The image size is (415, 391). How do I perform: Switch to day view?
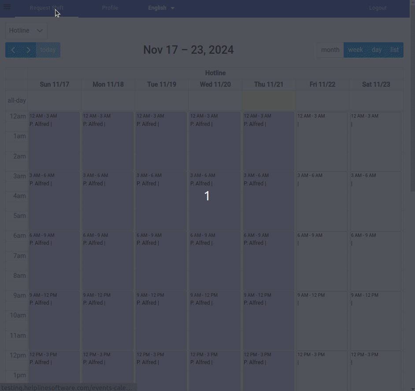click(376, 50)
